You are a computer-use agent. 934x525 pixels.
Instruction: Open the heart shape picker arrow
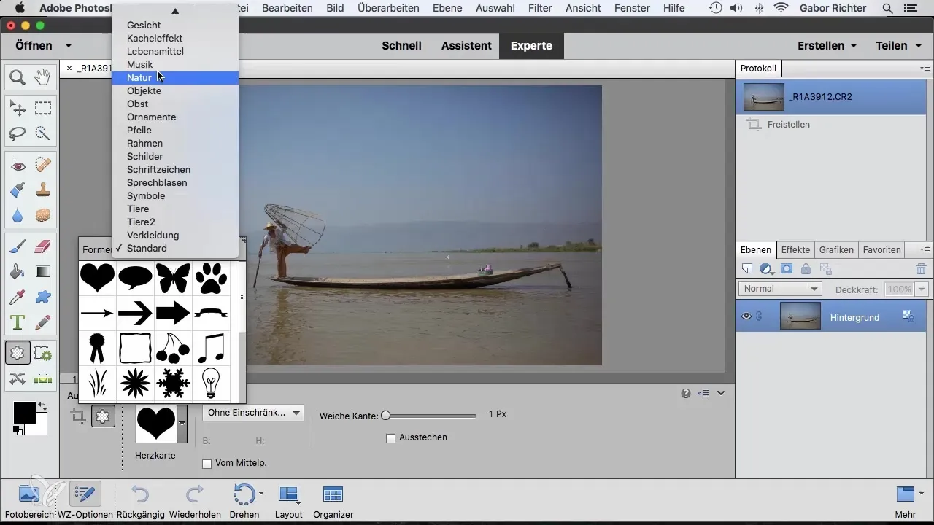tap(182, 424)
